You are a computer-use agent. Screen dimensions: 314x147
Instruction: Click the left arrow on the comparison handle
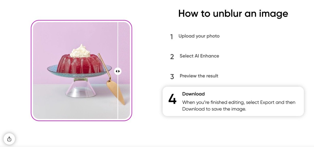click(116, 71)
